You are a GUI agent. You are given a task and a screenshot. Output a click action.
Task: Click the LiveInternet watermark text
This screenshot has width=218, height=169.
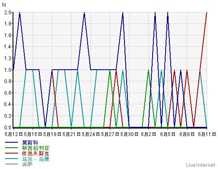(x=200, y=165)
